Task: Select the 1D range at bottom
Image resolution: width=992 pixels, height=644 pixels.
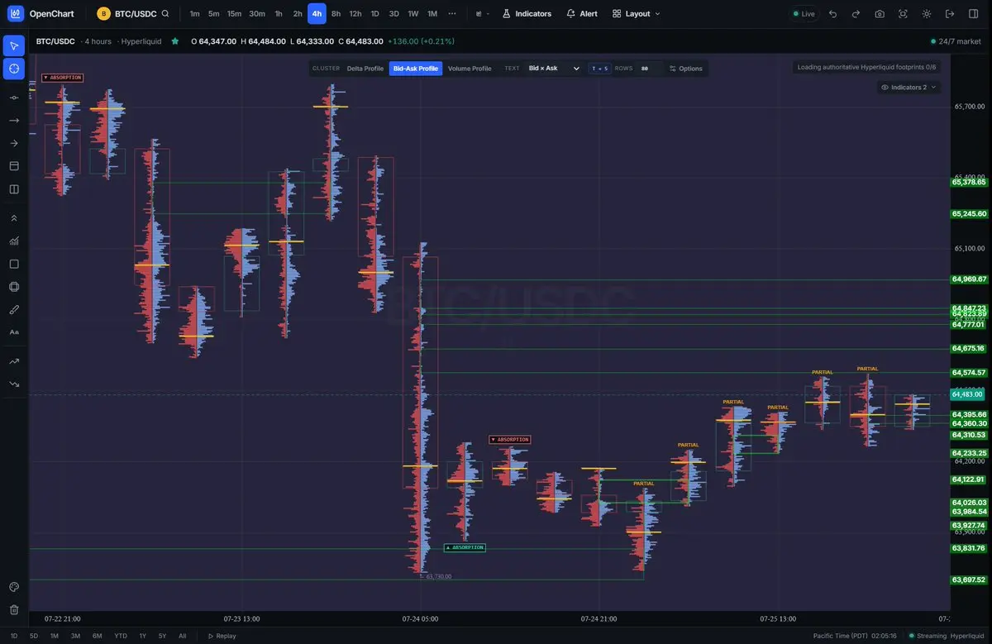Action: pyautogui.click(x=13, y=636)
